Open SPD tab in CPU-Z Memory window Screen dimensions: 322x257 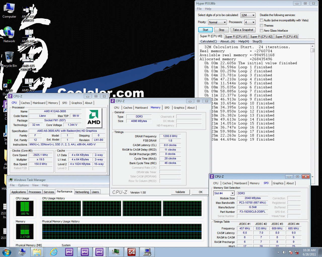(x=167, y=108)
